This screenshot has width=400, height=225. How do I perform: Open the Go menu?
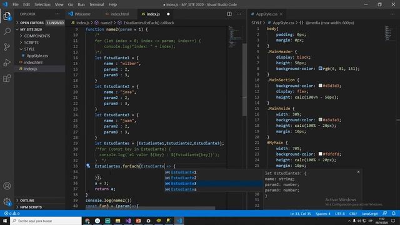click(71, 4)
